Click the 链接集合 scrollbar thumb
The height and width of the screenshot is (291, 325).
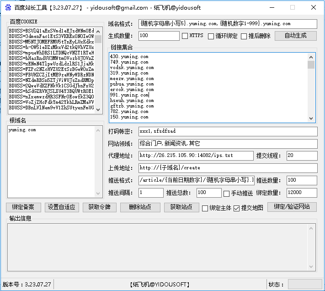pos(311,65)
